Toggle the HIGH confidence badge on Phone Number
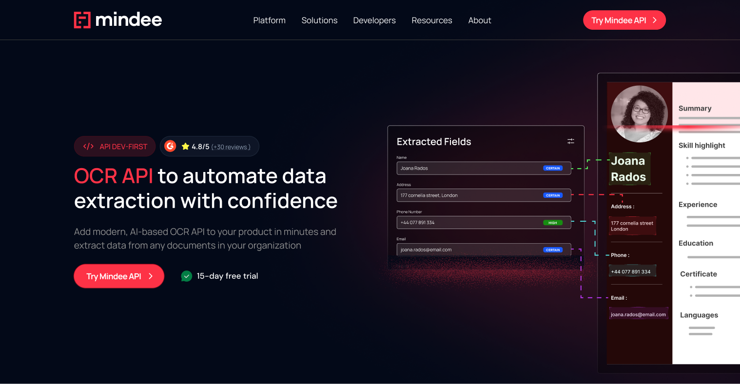This screenshot has width=740, height=384. pos(552,222)
